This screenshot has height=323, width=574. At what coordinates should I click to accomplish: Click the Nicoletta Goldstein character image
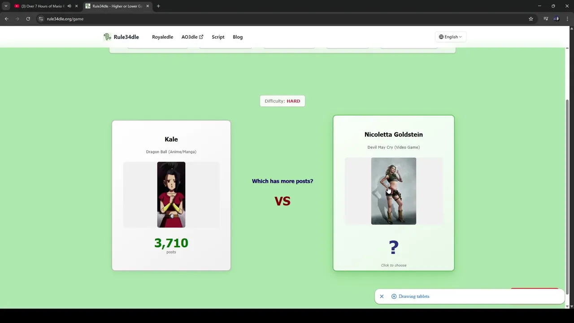coord(394,191)
